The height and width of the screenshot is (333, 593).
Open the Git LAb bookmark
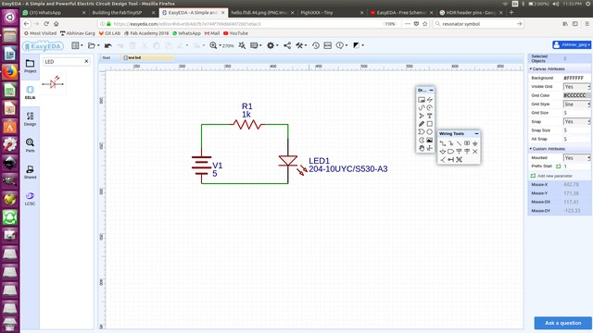coord(109,33)
